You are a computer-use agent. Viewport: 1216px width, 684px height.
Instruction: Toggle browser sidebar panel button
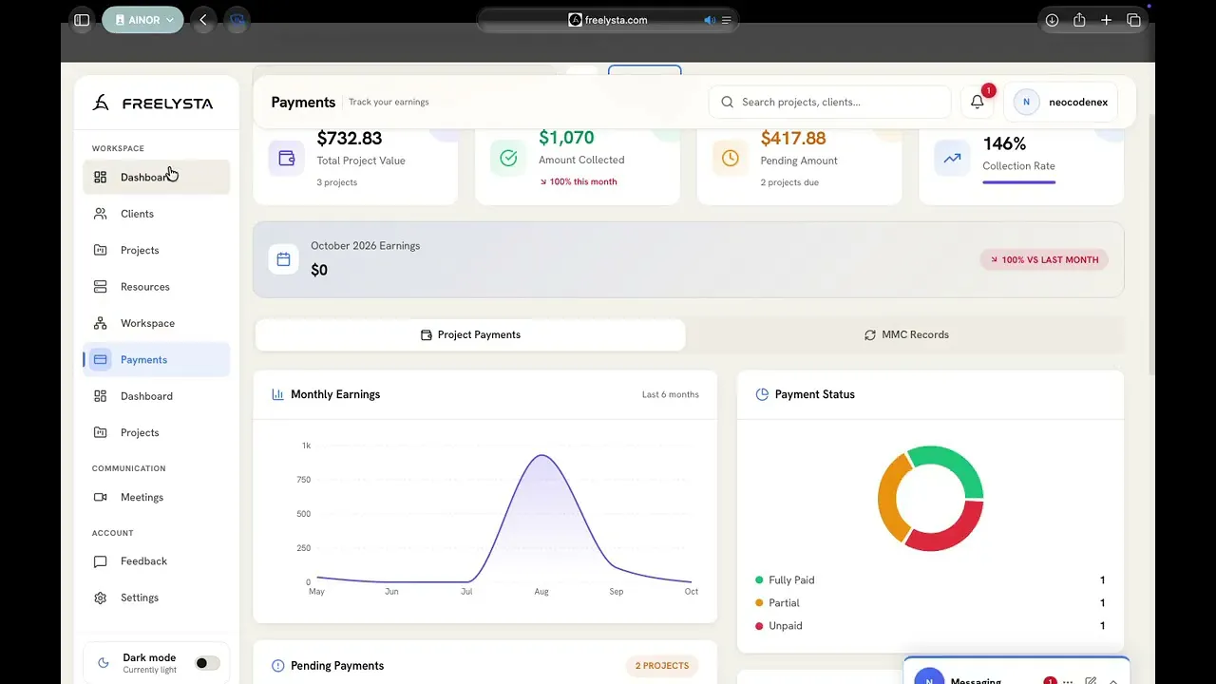tap(82, 20)
